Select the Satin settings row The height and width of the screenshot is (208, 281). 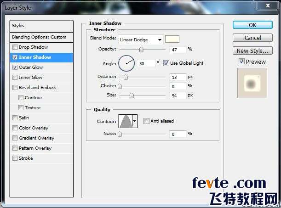point(41,118)
